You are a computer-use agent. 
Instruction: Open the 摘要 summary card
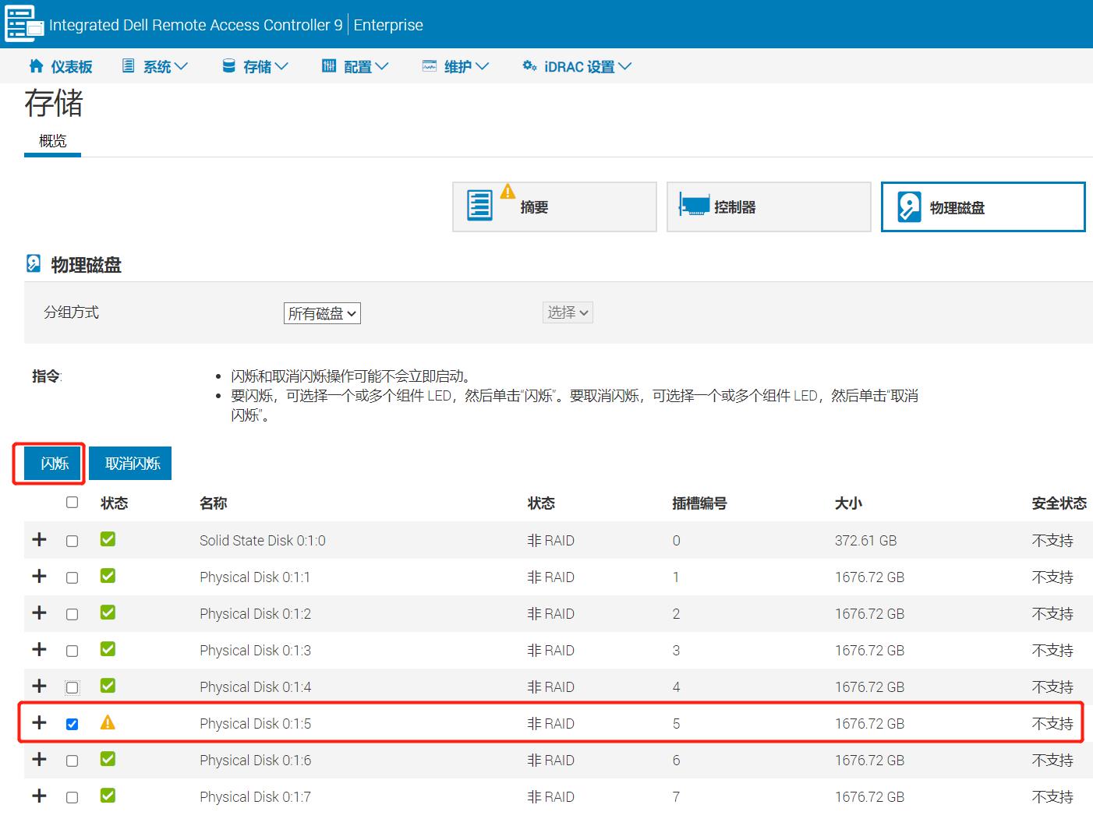(554, 206)
